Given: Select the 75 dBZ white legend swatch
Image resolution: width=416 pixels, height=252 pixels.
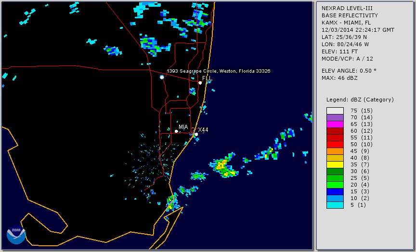Looking at the screenshot, I should pyautogui.click(x=335, y=111).
